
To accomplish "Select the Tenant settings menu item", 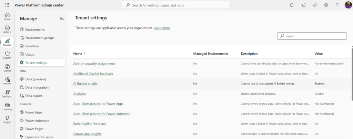I will click(x=41, y=62).
